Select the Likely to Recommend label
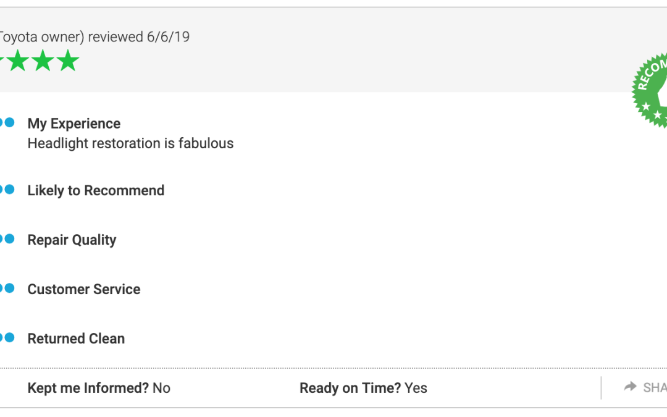Viewport: 667px width, 417px height. (96, 191)
